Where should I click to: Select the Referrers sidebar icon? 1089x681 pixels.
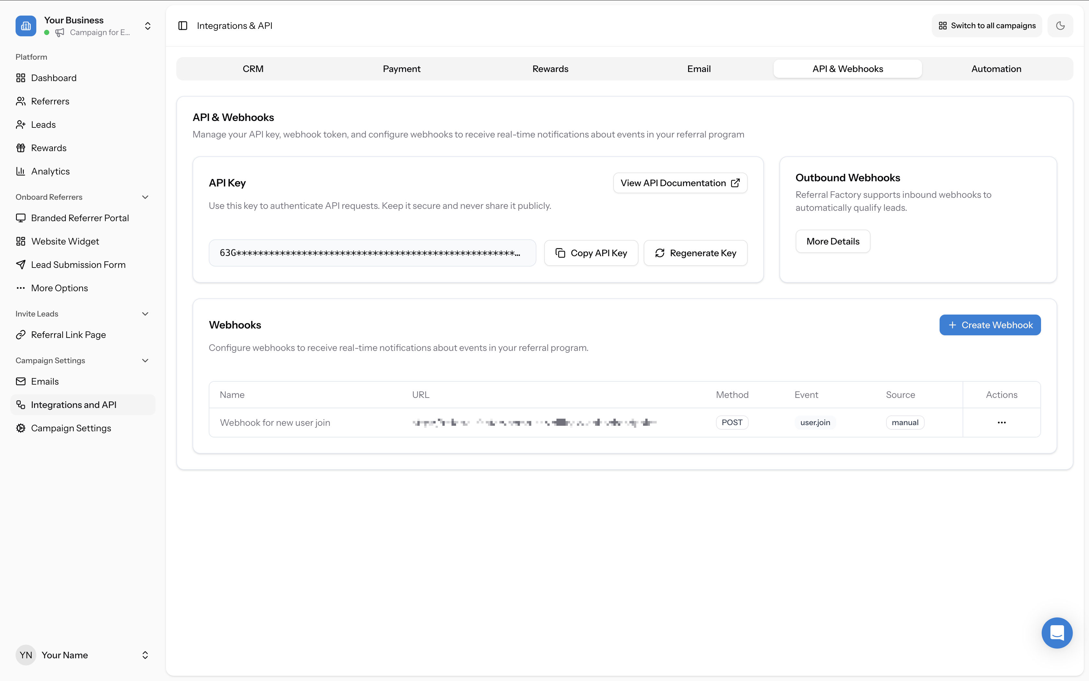coord(21,101)
